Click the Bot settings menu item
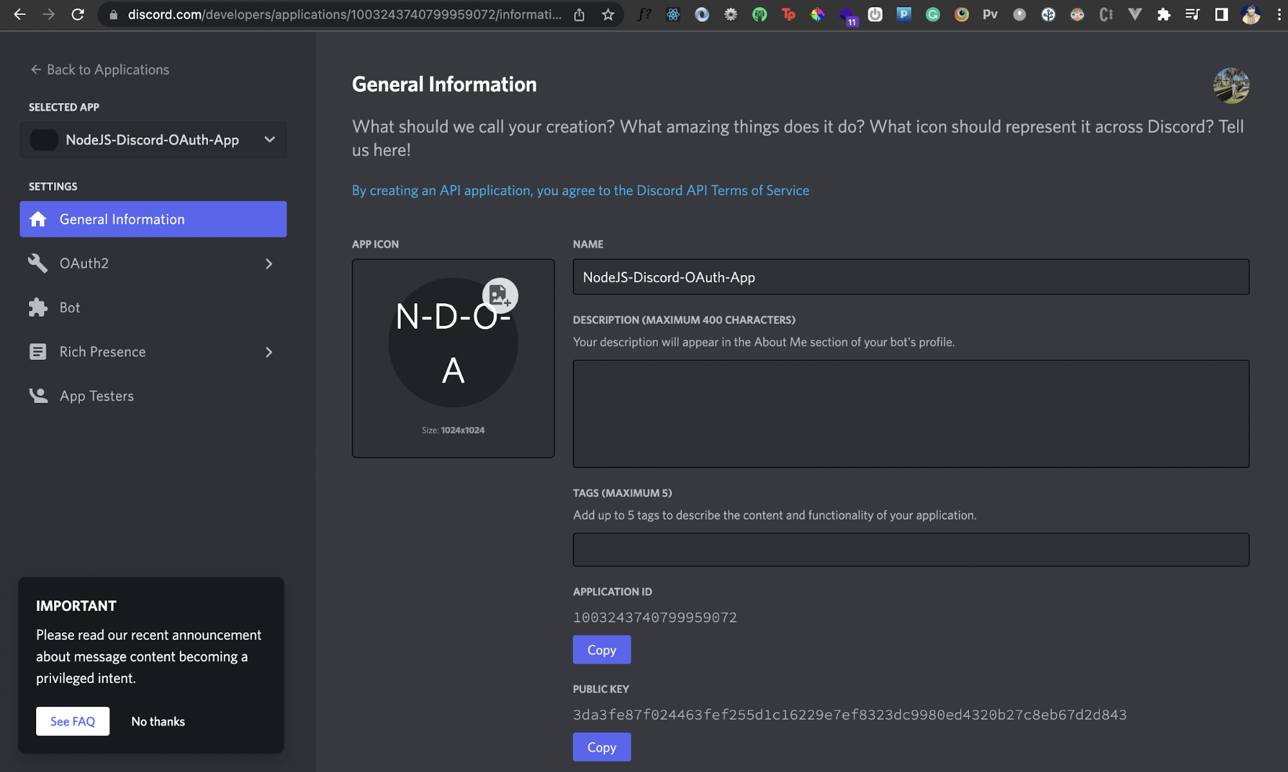This screenshot has width=1288, height=772. [x=69, y=306]
